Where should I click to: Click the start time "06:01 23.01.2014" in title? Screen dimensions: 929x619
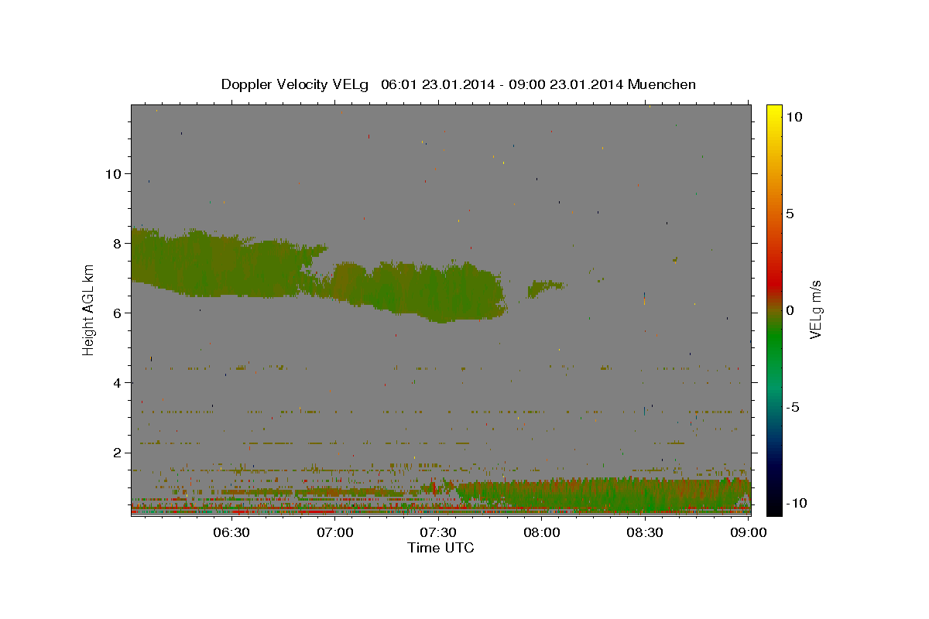click(437, 84)
